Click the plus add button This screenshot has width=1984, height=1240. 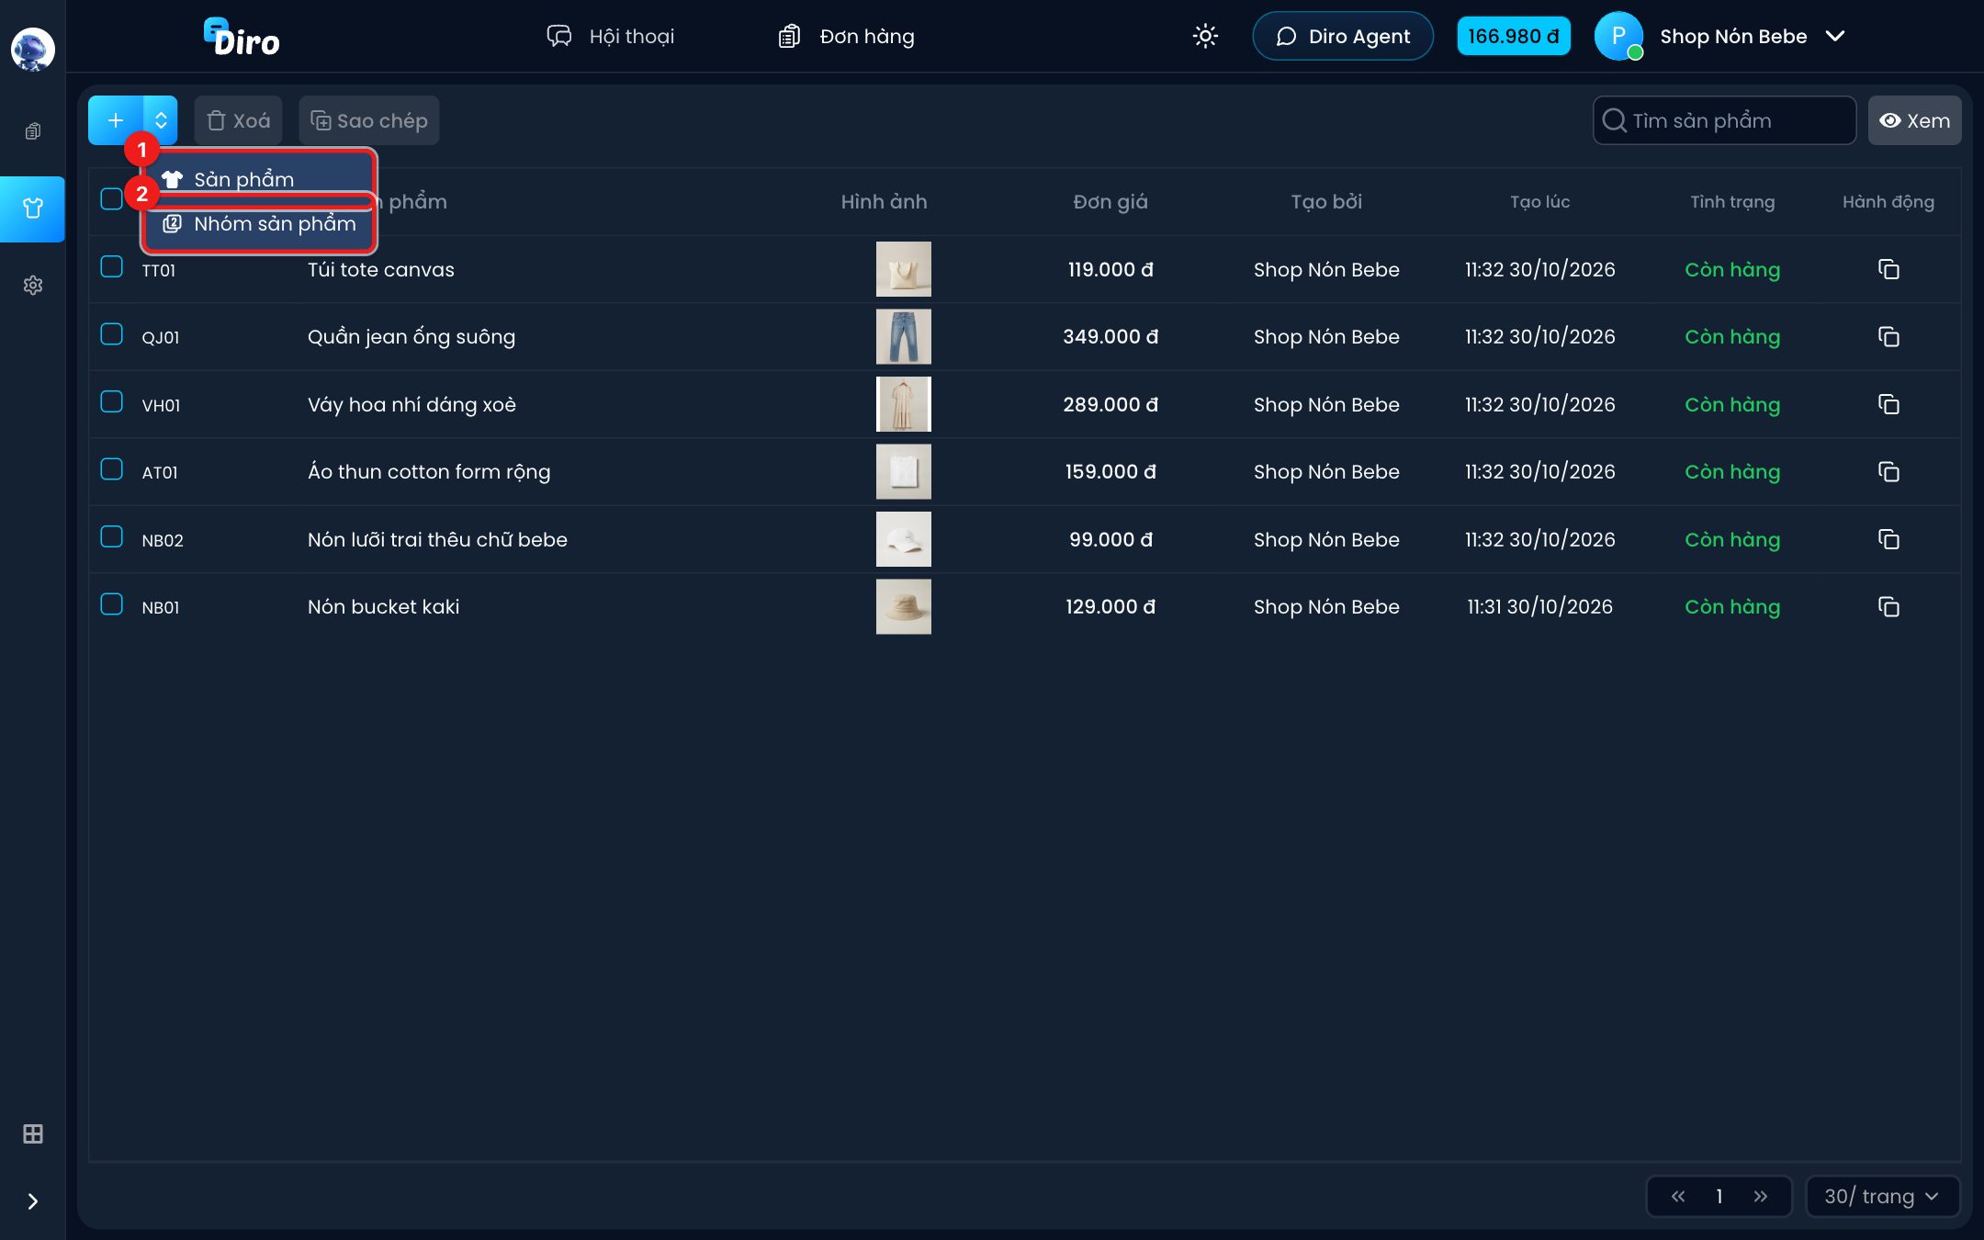[x=116, y=120]
